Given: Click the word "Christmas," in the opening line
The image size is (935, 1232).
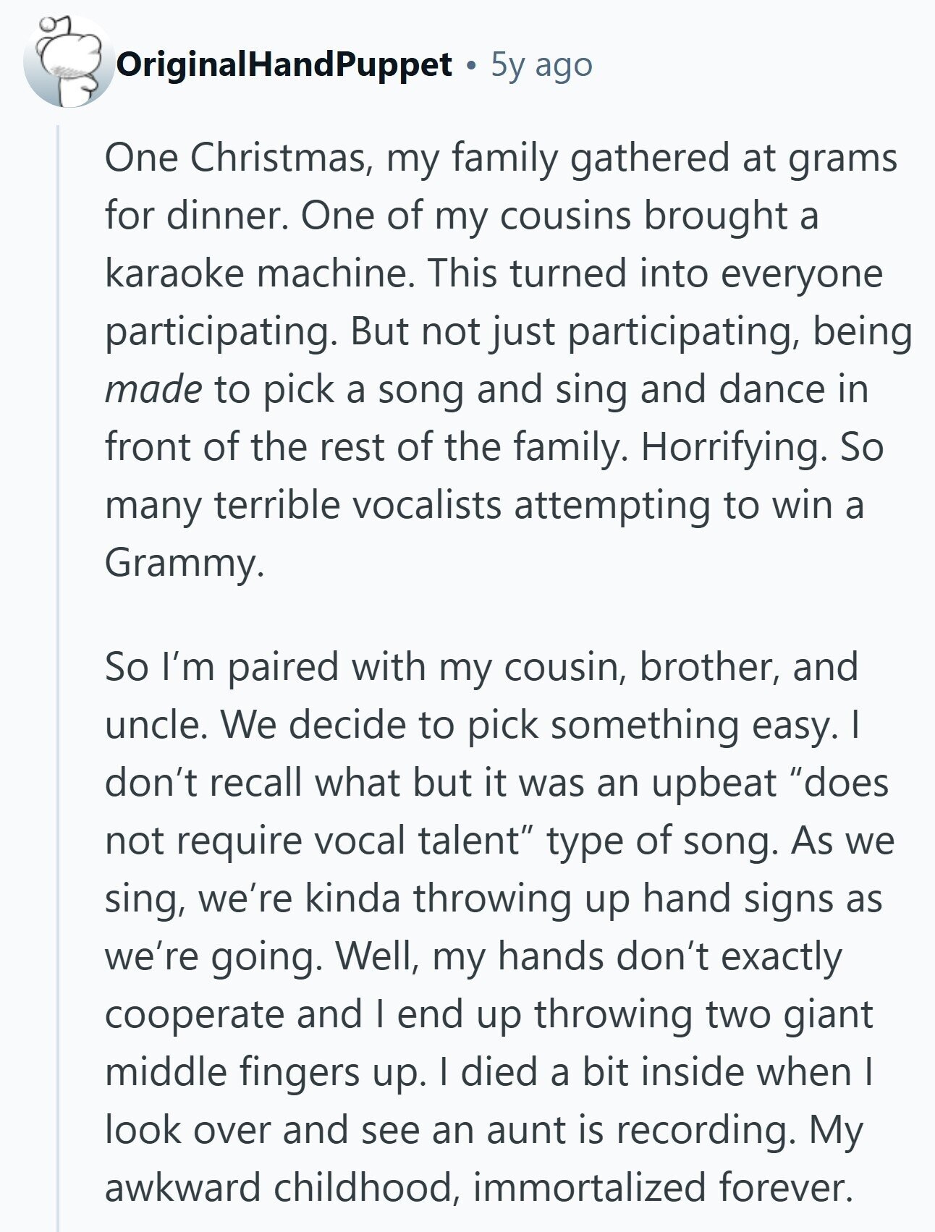Looking at the screenshot, I should 282,158.
